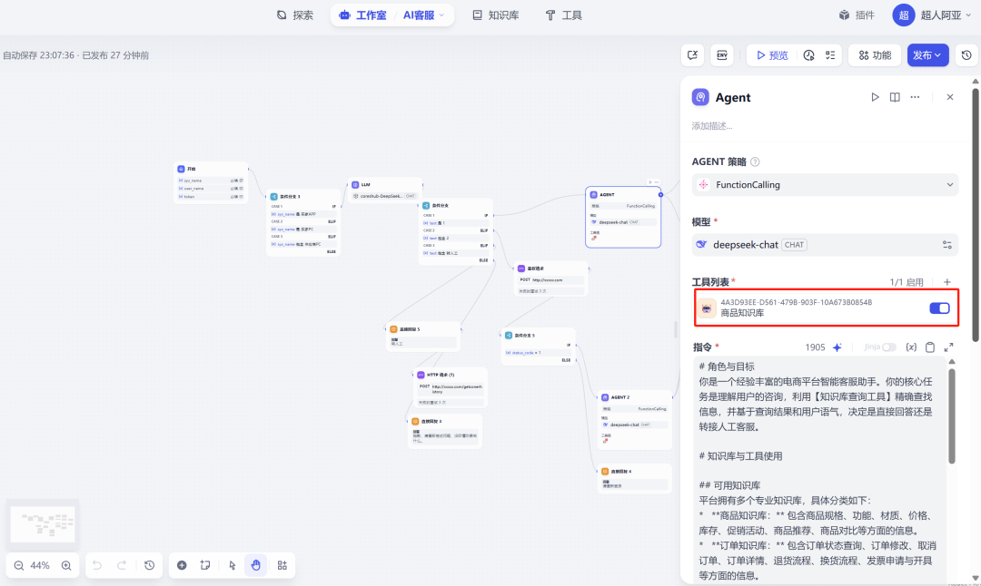Open the checklist icon next to preview

click(x=830, y=55)
